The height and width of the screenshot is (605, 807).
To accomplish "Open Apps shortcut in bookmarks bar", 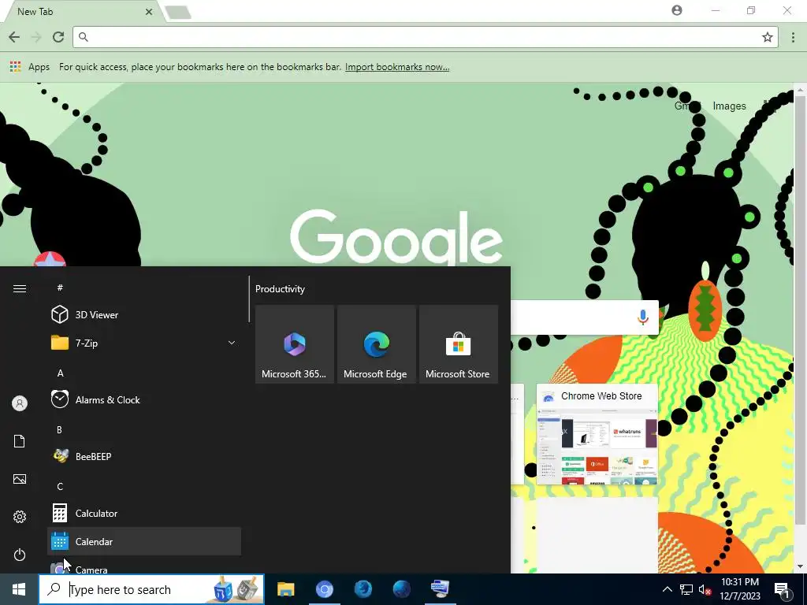I will click(x=30, y=67).
